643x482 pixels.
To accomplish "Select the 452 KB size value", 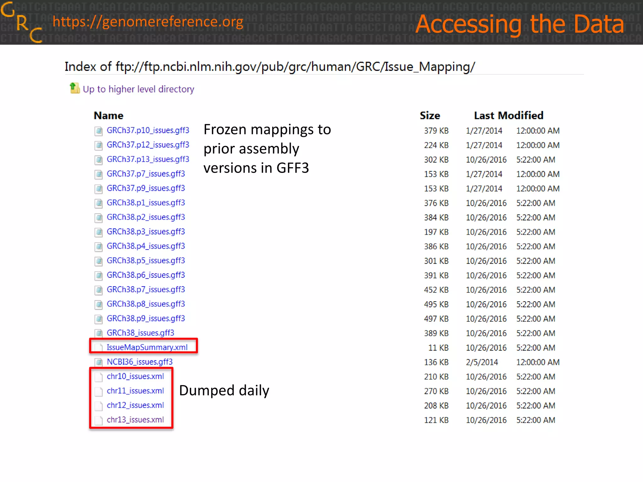I will pos(436,290).
